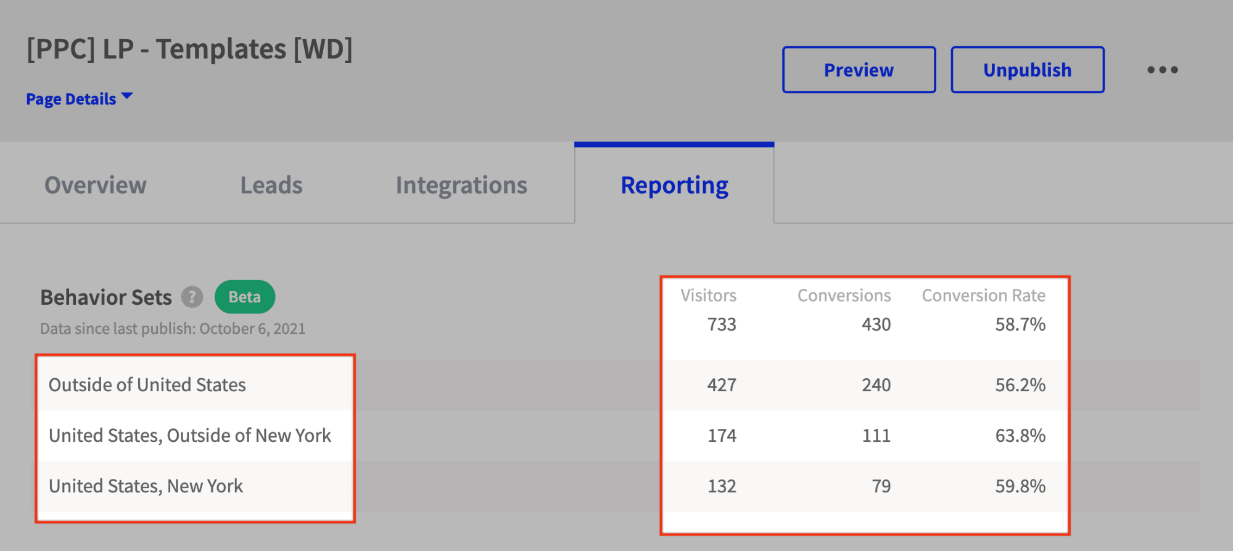Click the Preview button

pyautogui.click(x=858, y=70)
